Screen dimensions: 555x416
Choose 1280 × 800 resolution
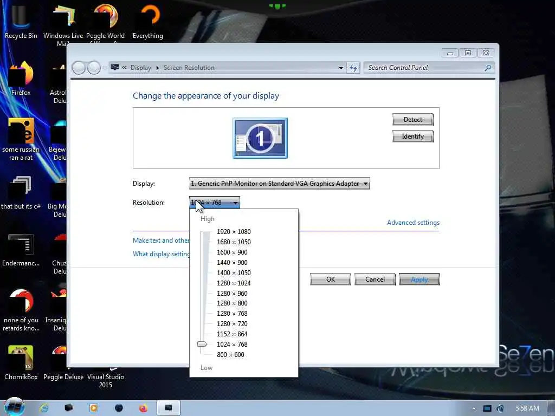click(x=232, y=303)
